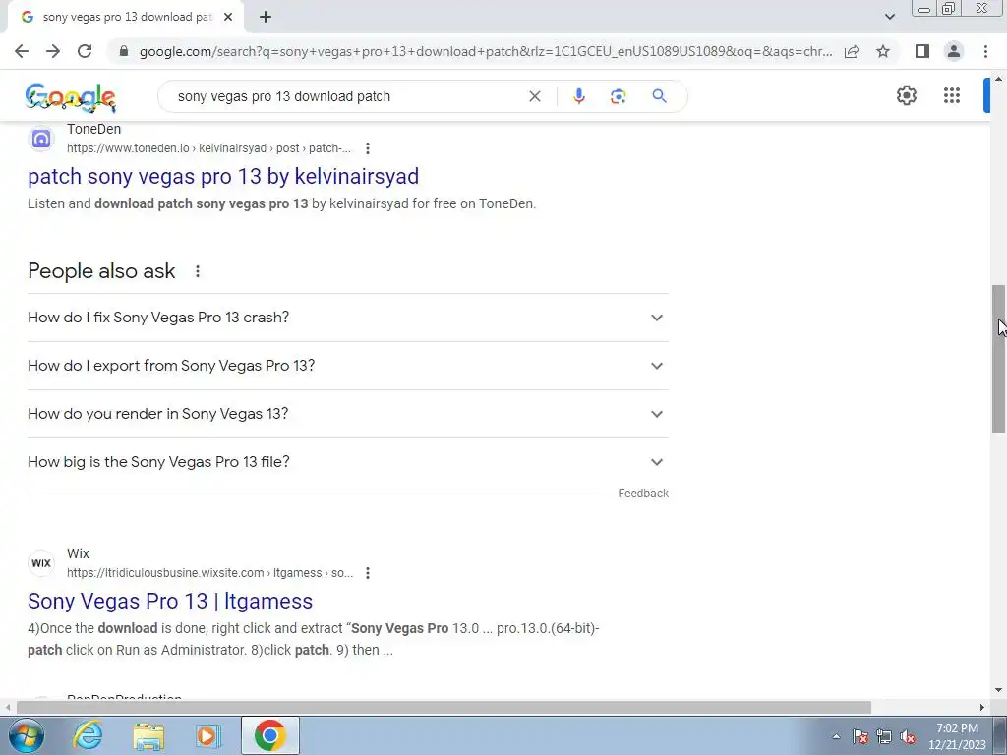The width and height of the screenshot is (1007, 755).
Task: Launch Internet Explorer from taskbar
Action: click(x=88, y=735)
